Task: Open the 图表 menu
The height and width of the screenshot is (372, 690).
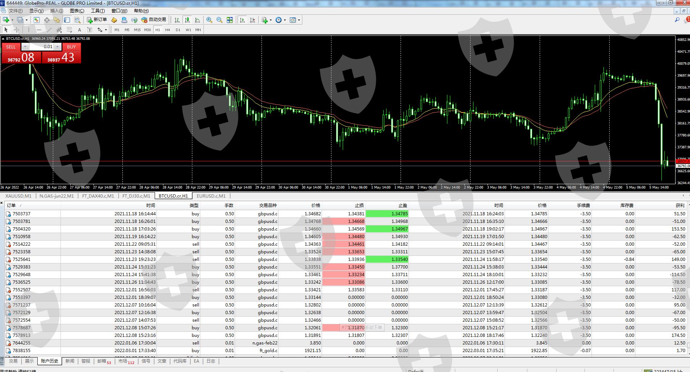Action: 77,11
